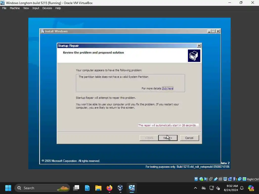The image size is (259, 194).
Task: Click the keyboard capture green arrow indicator
Action: coord(245,179)
